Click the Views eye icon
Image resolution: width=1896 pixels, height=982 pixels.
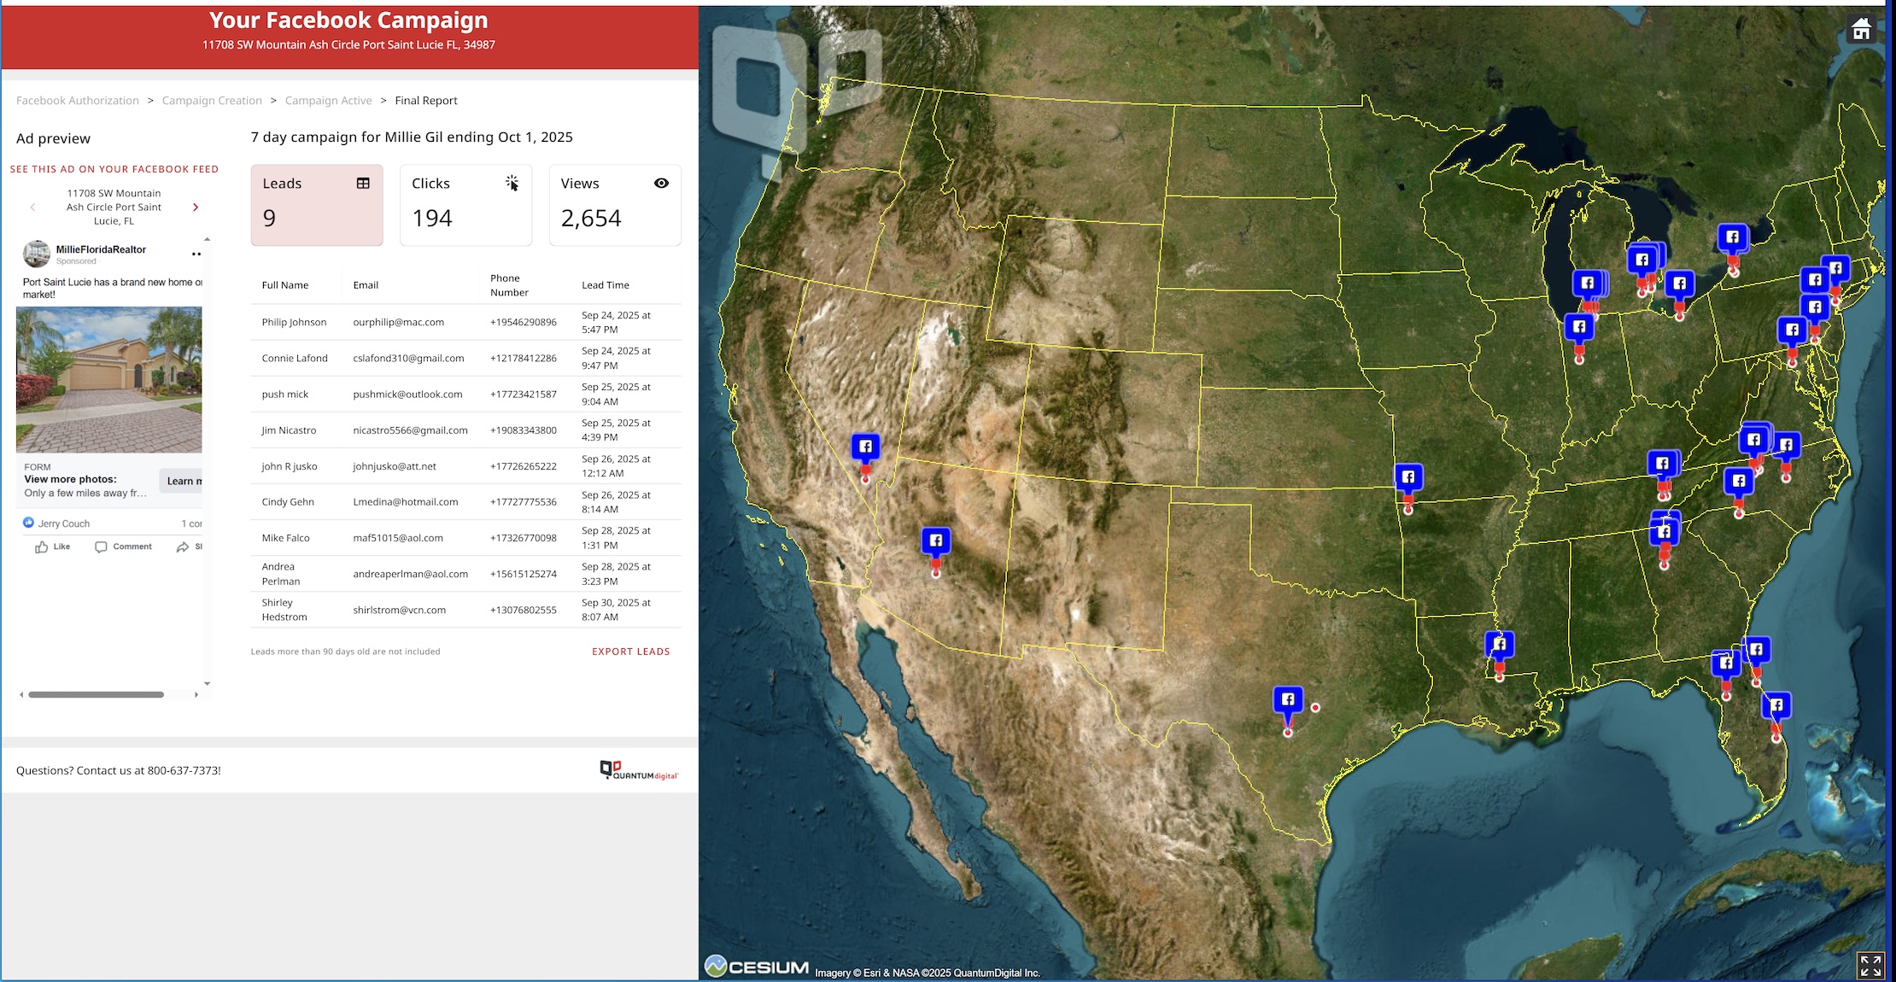click(661, 183)
